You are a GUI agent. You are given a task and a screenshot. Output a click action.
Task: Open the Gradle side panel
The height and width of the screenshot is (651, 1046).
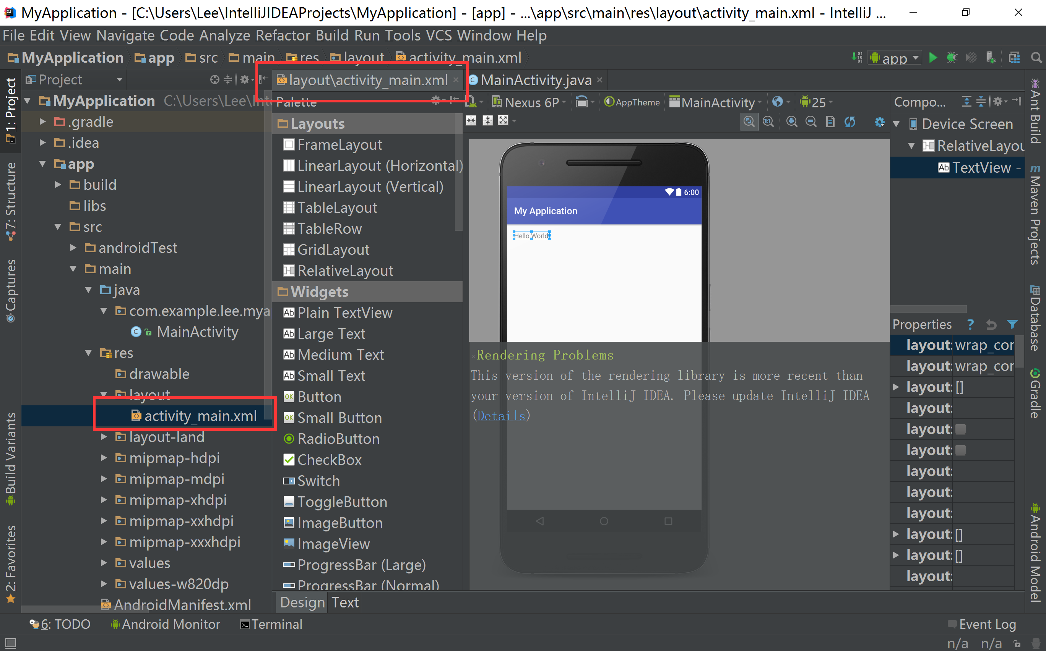point(1035,393)
